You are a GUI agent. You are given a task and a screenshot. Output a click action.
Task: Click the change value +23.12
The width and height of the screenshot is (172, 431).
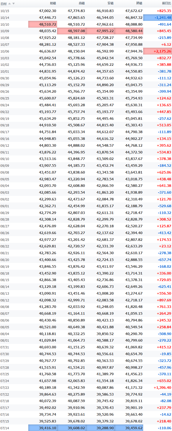(x=165, y=246)
